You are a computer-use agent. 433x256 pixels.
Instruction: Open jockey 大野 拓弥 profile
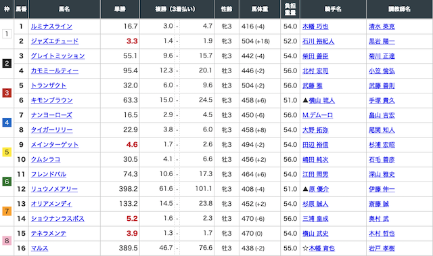point(315,130)
